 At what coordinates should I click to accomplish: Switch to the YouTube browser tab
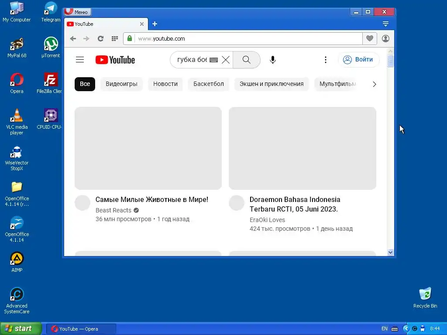point(106,24)
